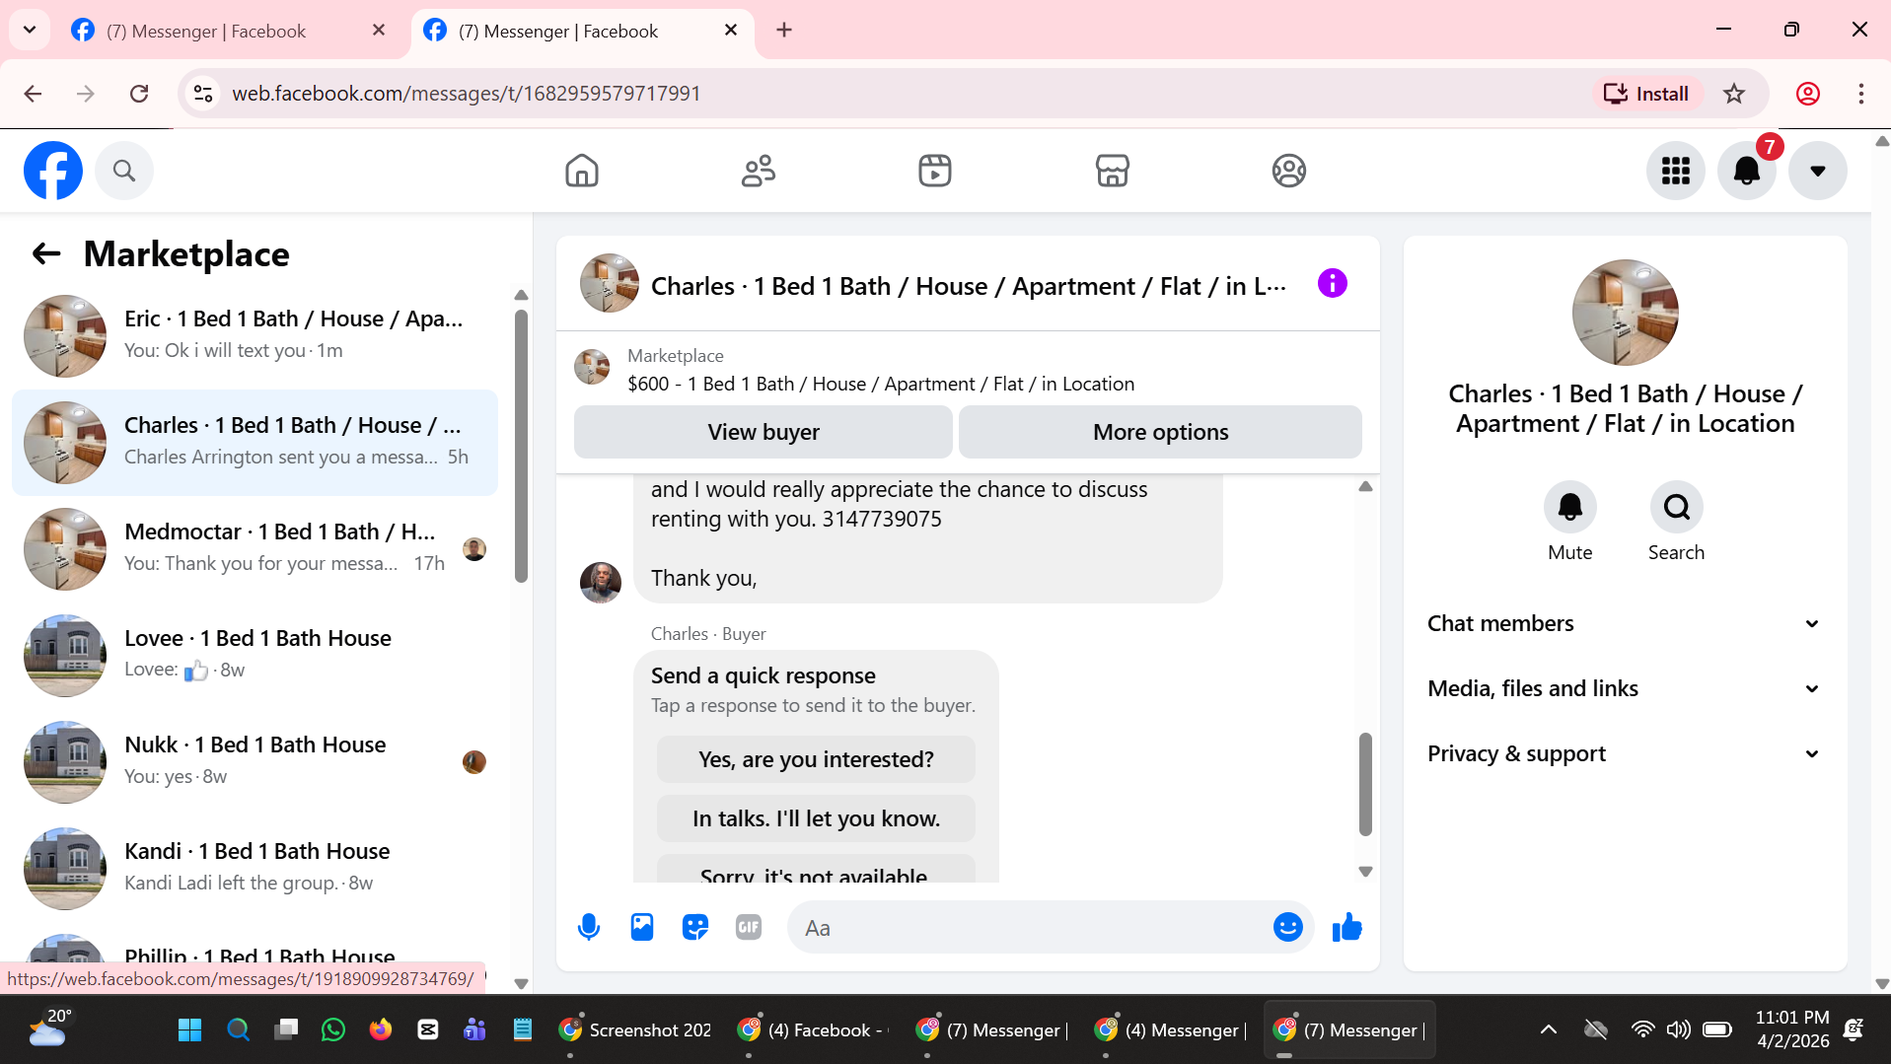Click the conversation list scrollbar

click(521, 446)
